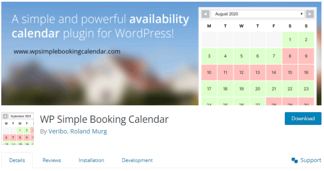The width and height of the screenshot is (324, 171).
Task: Click the banner headline 'availability calendar' text
Action: tap(100, 26)
